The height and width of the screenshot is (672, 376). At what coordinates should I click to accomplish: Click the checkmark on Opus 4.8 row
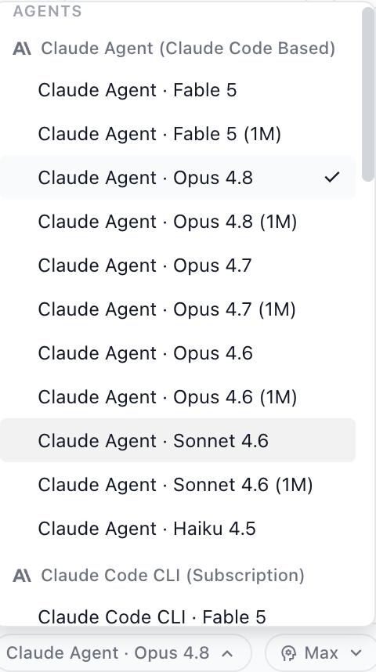(332, 177)
